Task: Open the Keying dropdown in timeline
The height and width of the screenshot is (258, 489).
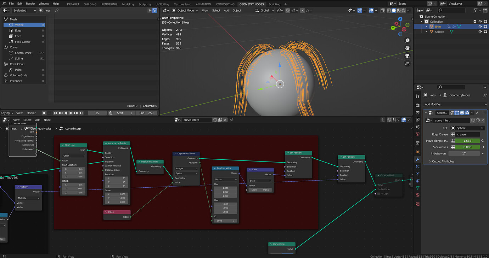Action: 7,113
